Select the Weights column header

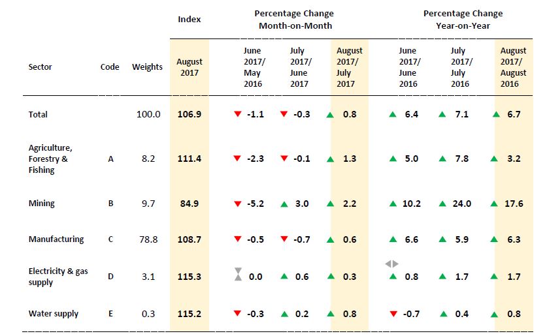[x=147, y=67]
